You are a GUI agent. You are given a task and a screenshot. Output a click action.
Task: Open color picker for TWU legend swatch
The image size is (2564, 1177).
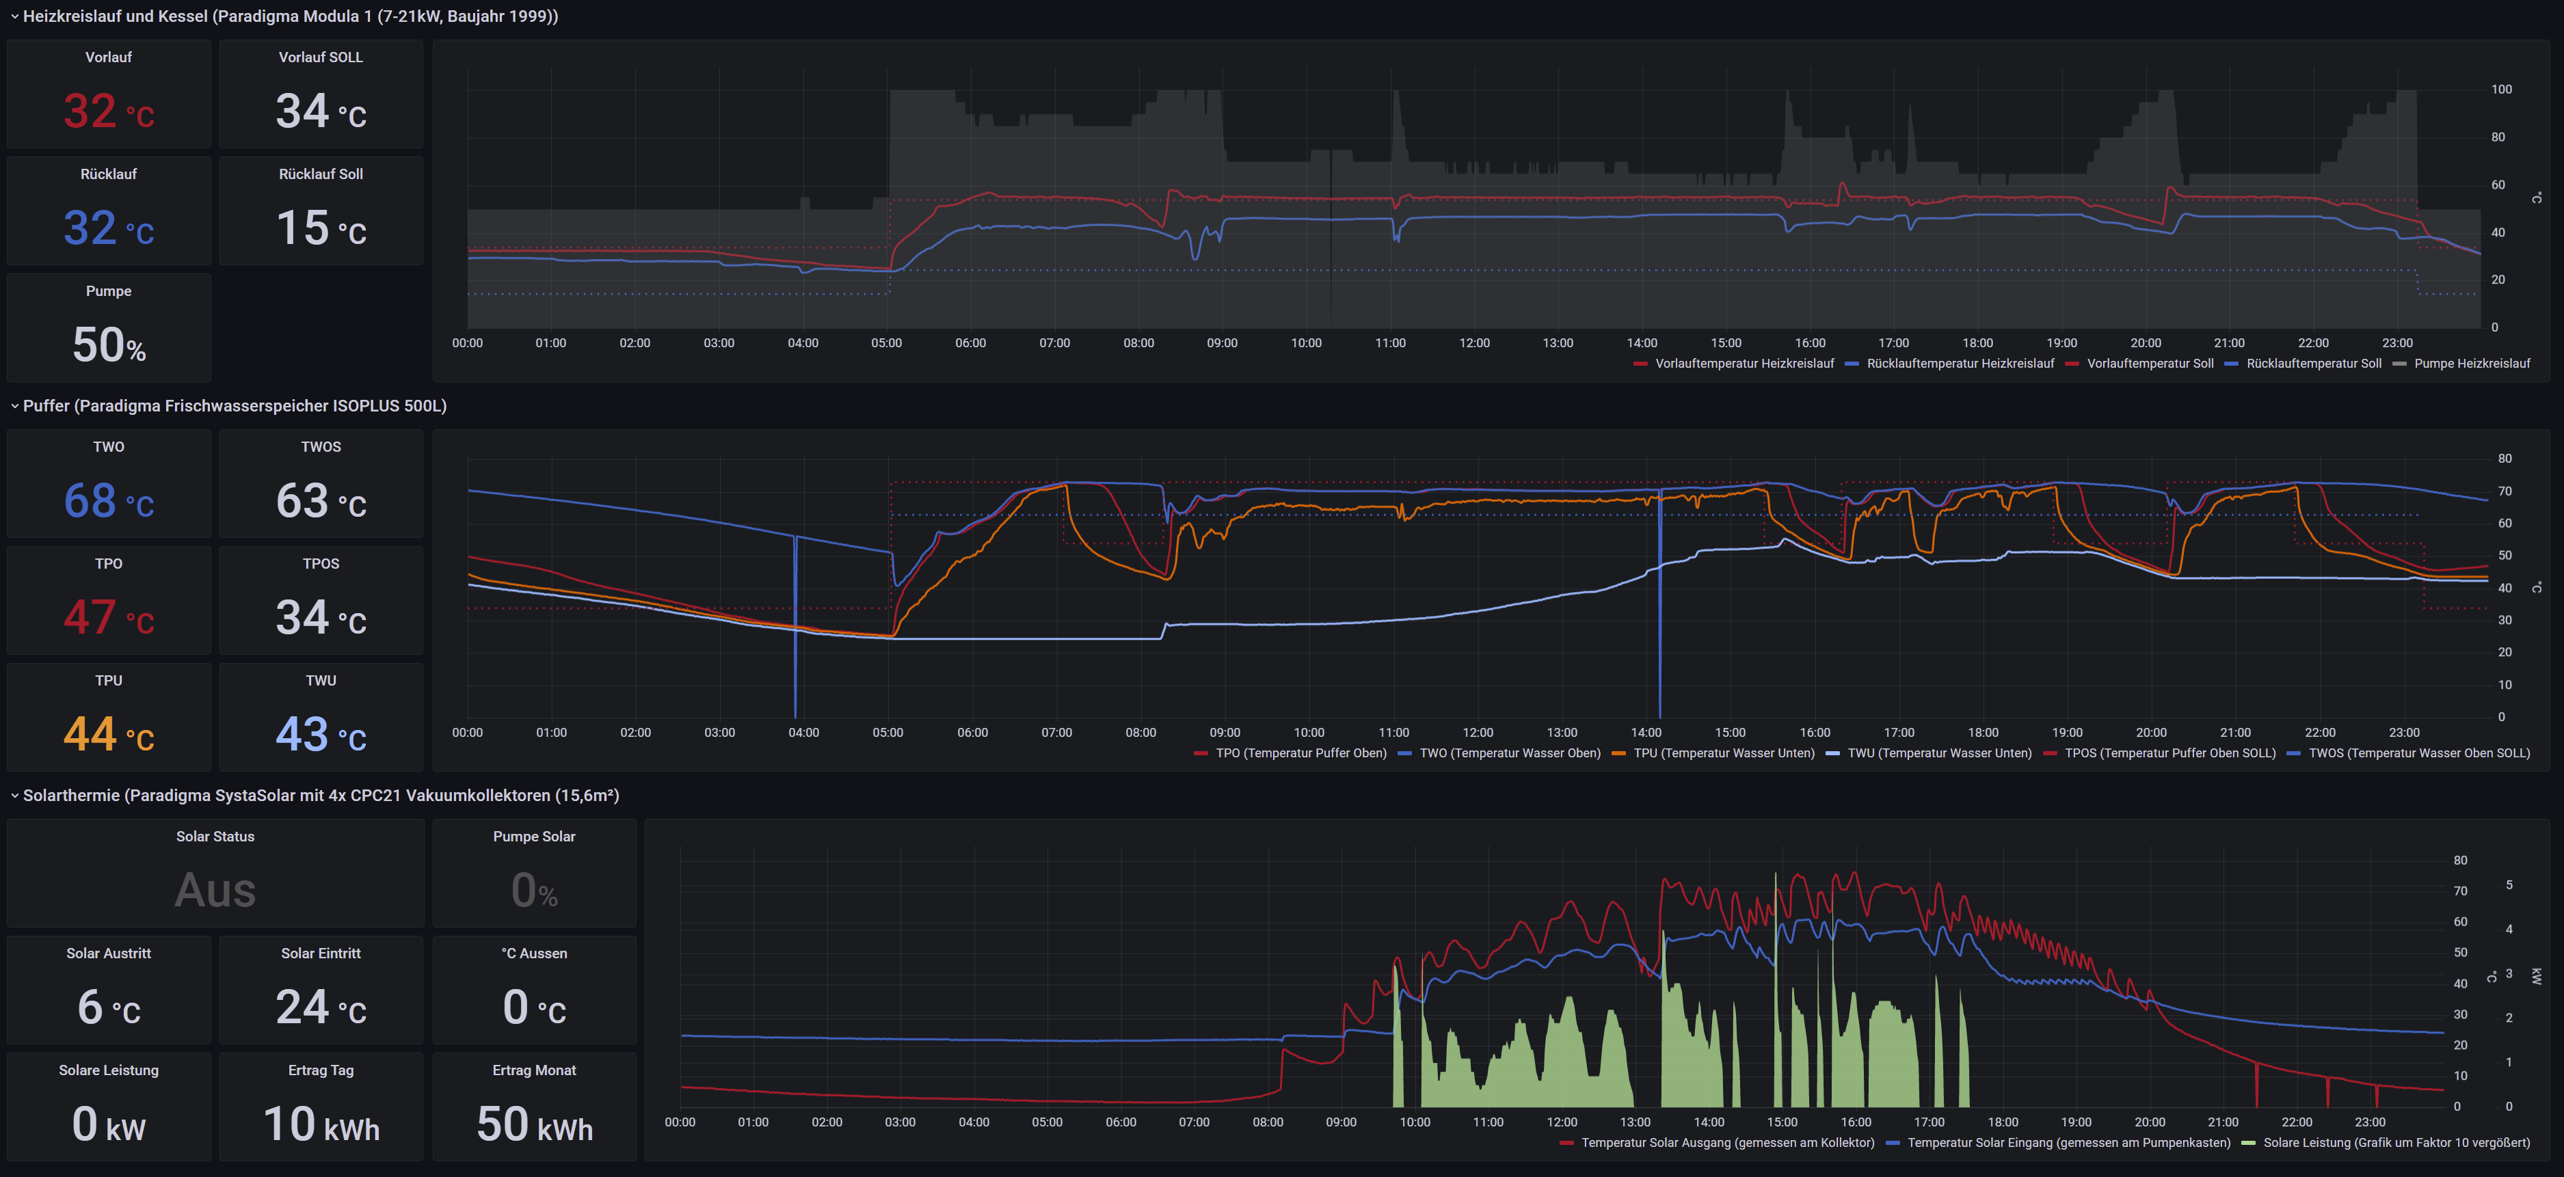click(1833, 754)
